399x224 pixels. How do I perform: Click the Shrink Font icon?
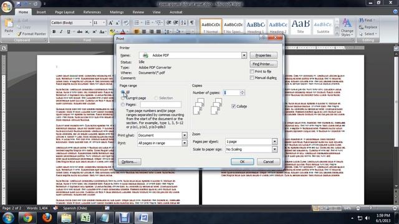(x=118, y=23)
